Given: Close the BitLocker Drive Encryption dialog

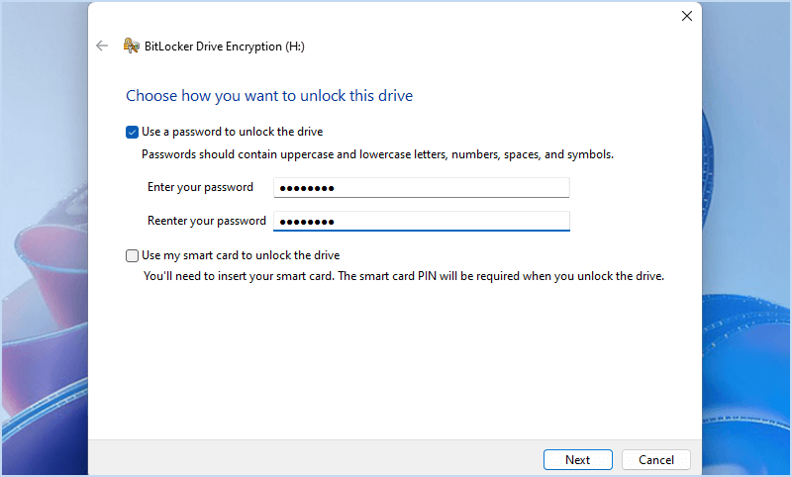Looking at the screenshot, I should pos(687,16).
